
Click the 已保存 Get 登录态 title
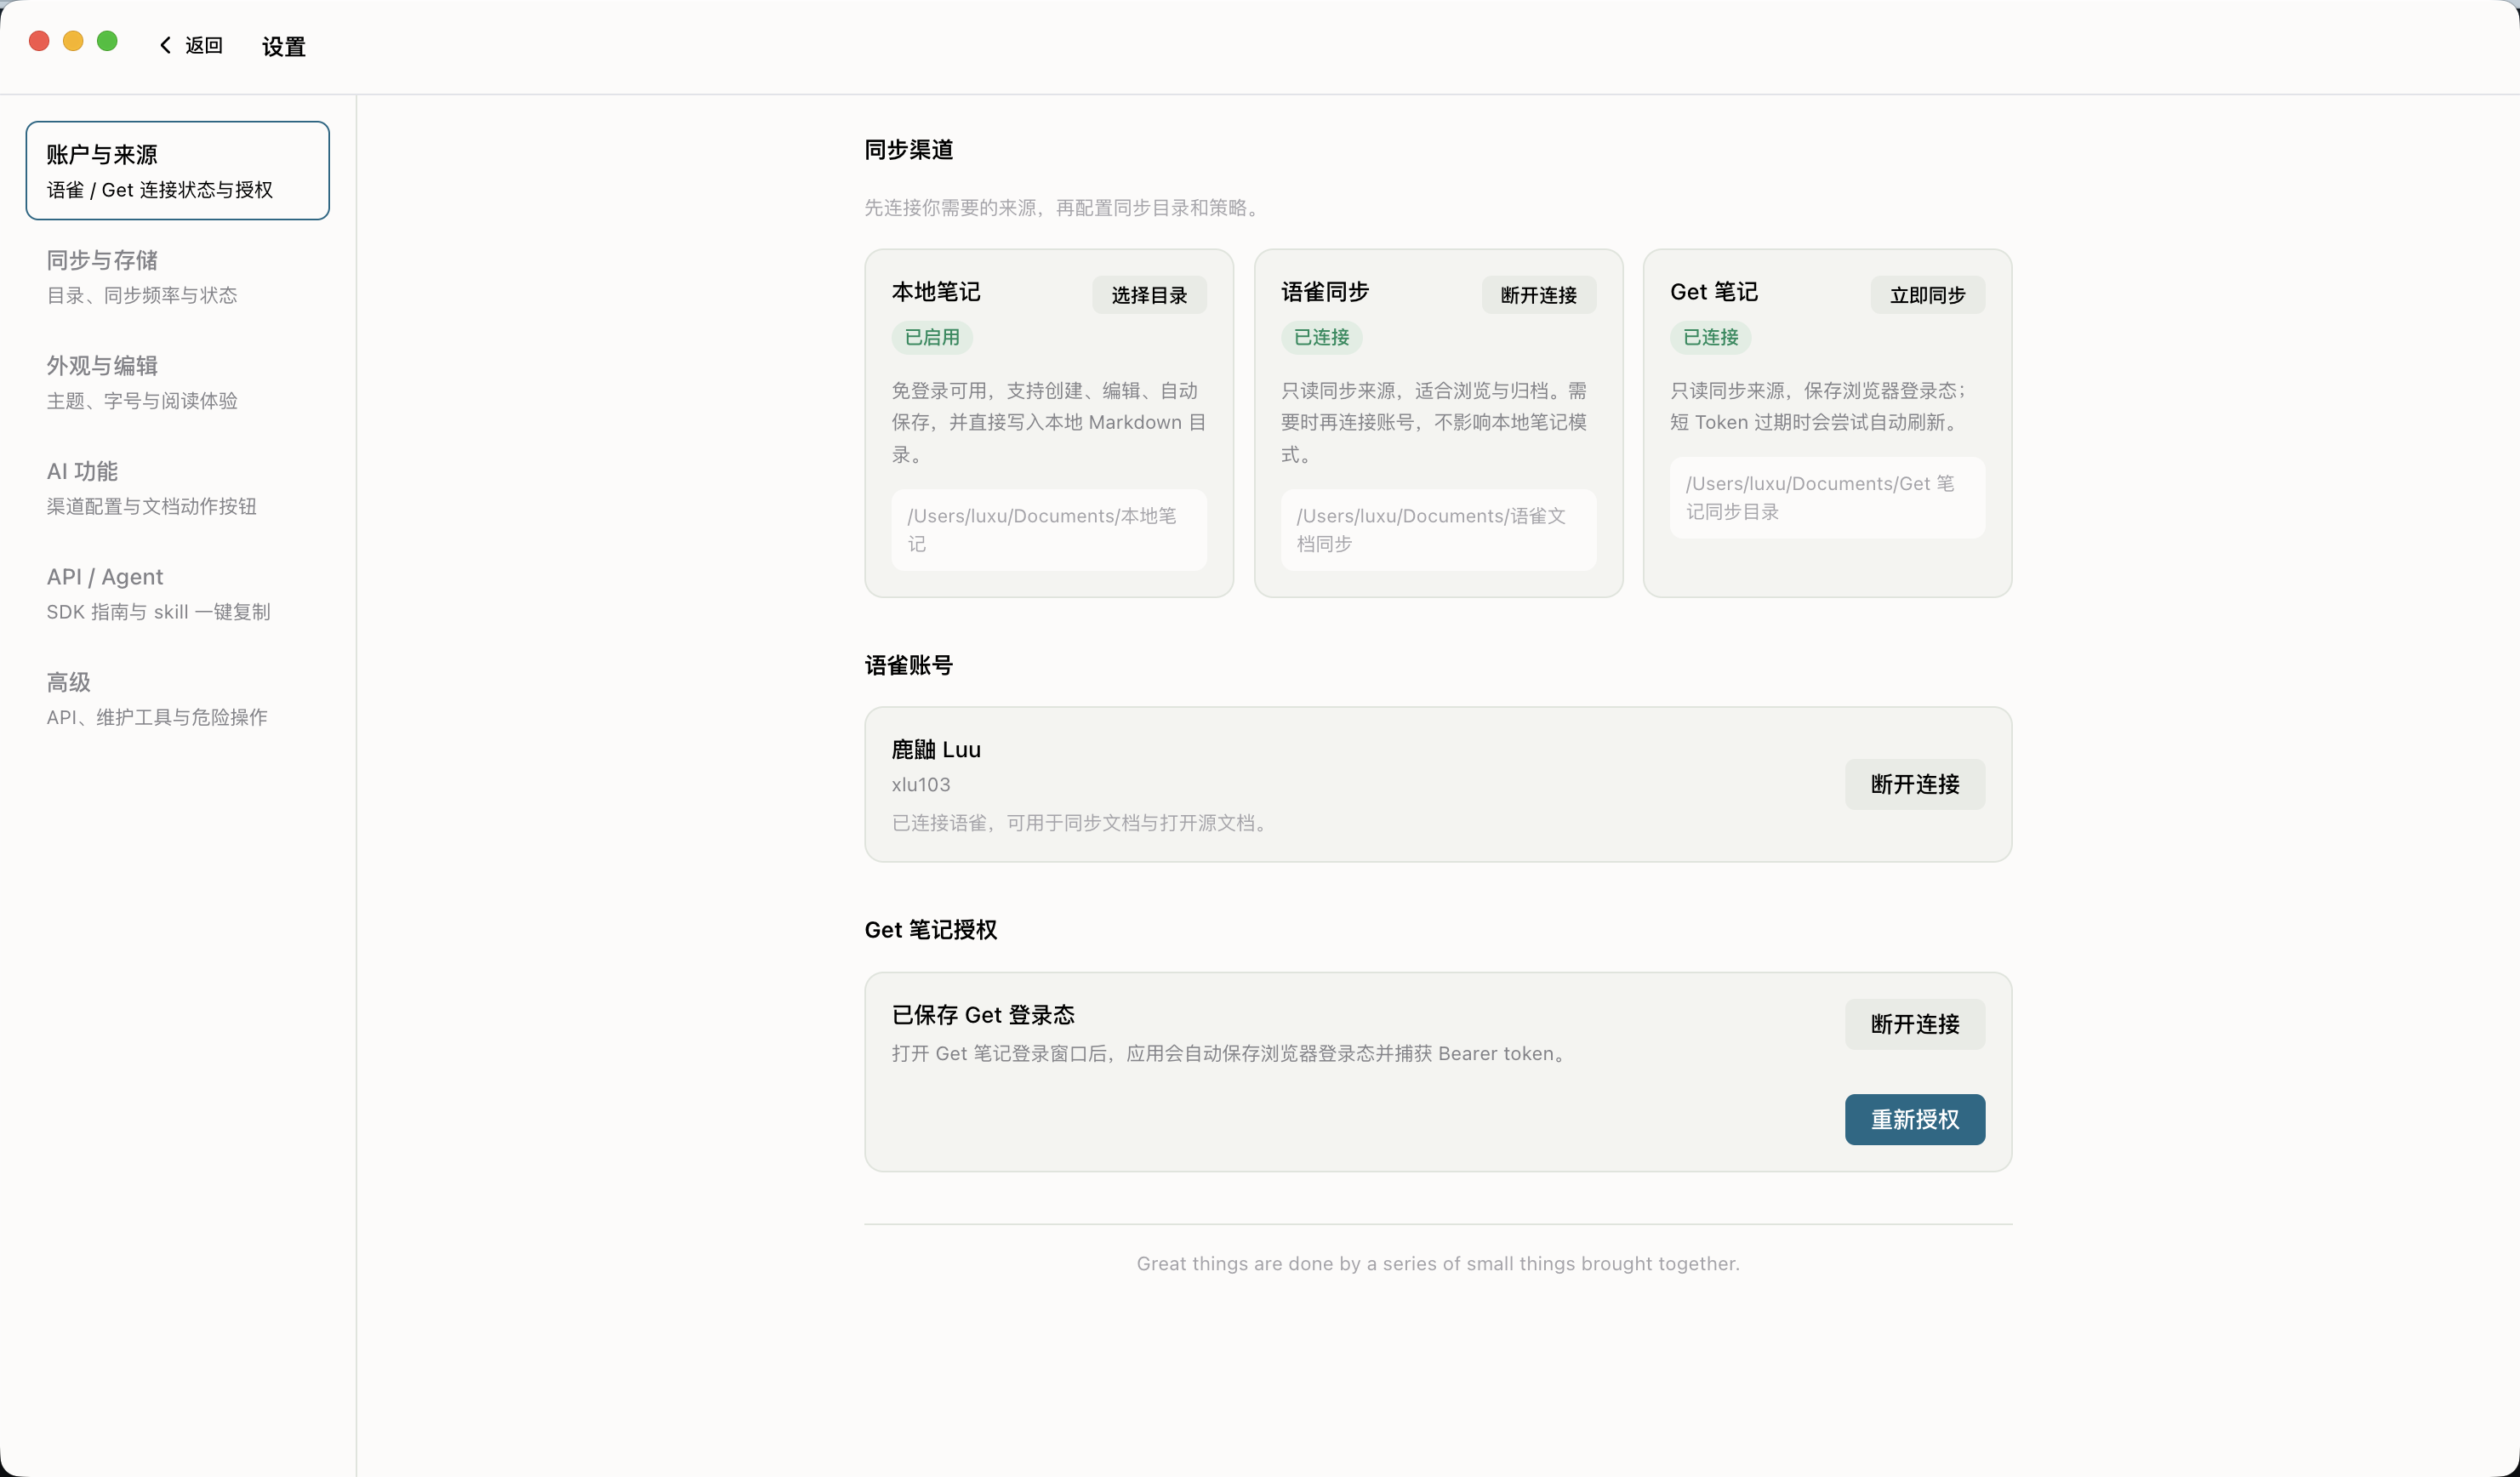983,1015
